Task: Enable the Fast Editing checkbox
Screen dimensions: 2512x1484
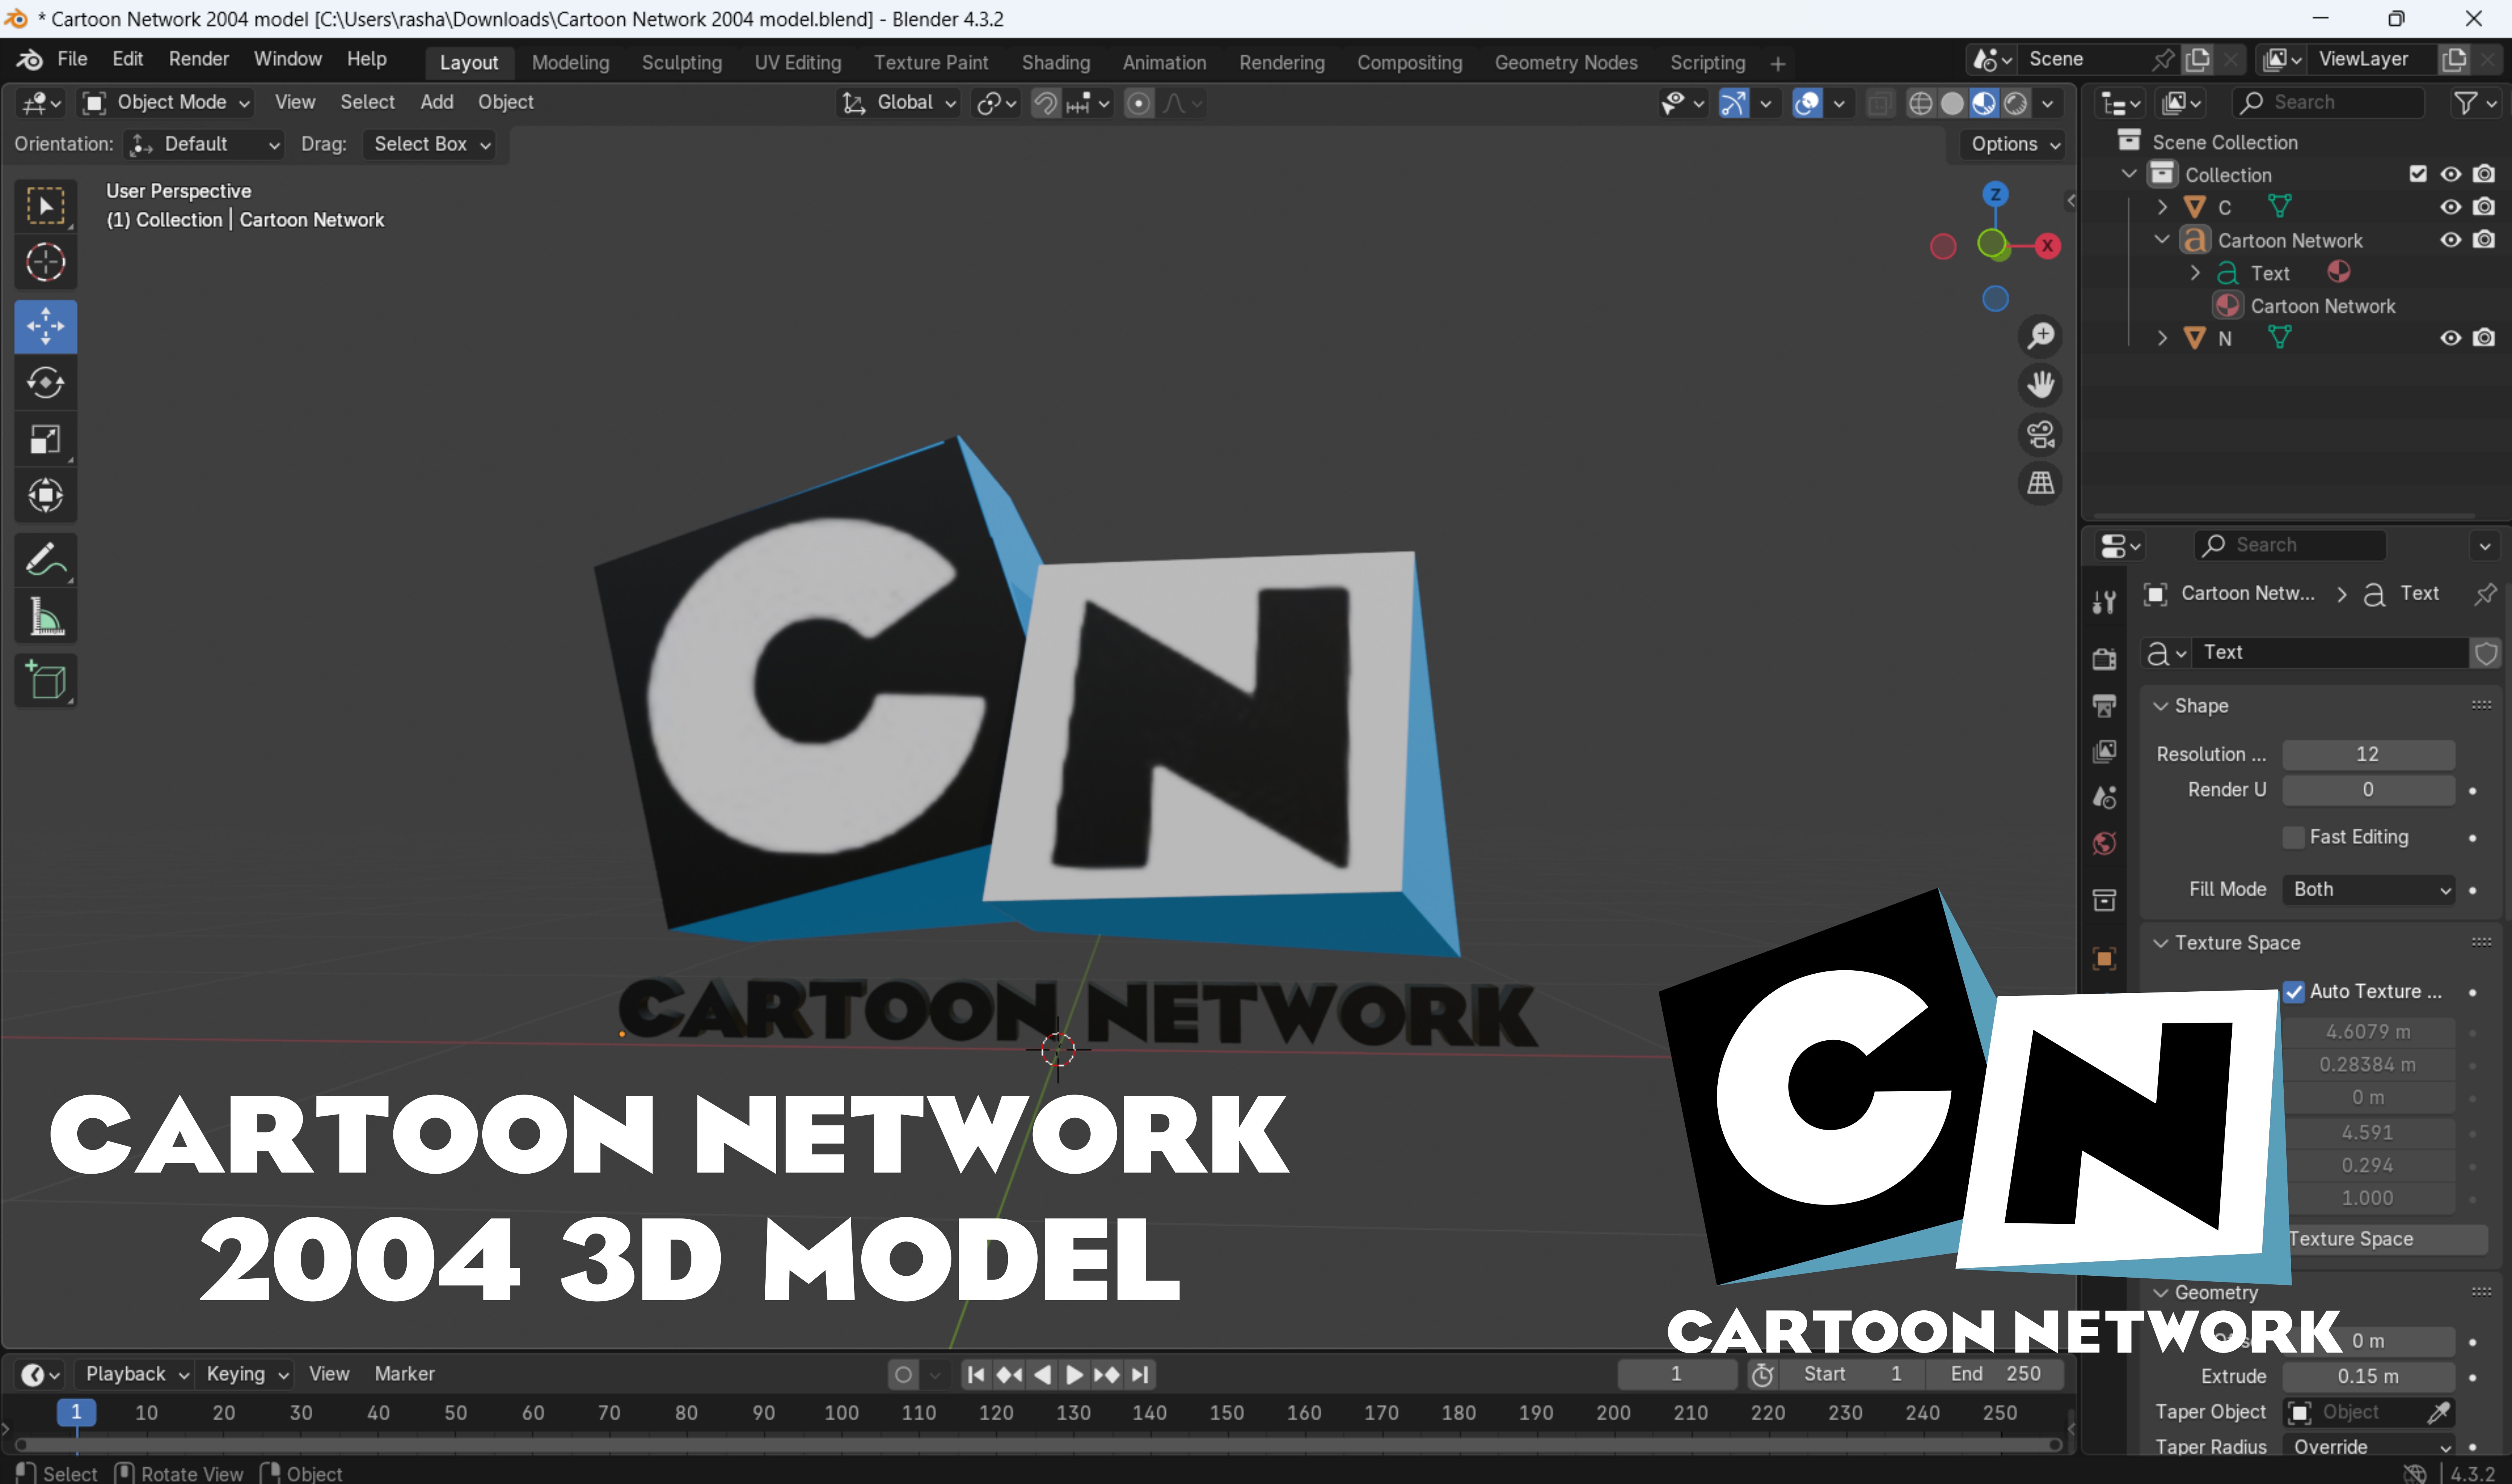Action: (2294, 837)
